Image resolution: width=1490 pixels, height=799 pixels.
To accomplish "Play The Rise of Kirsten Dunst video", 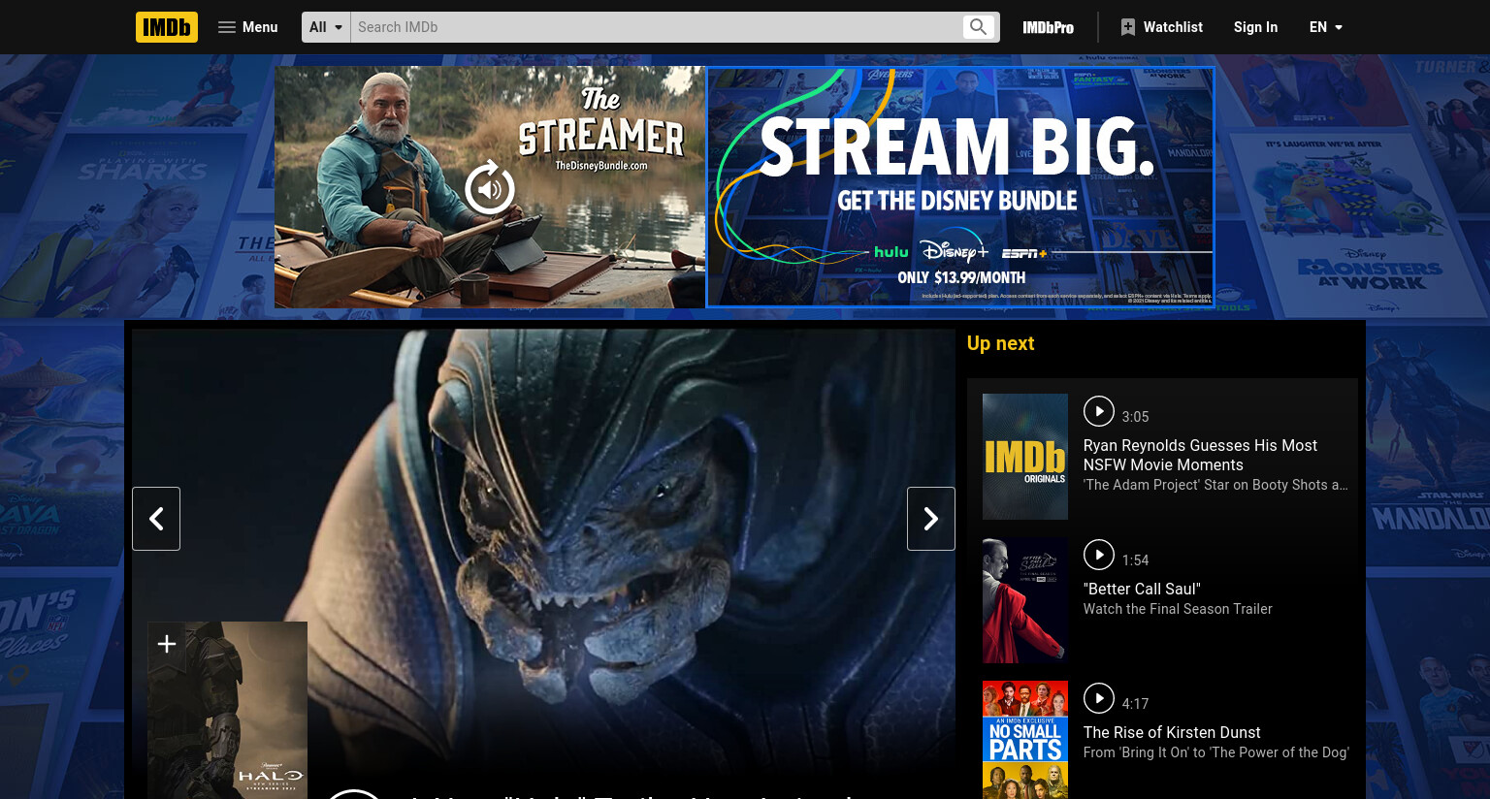I will 1099,698.
